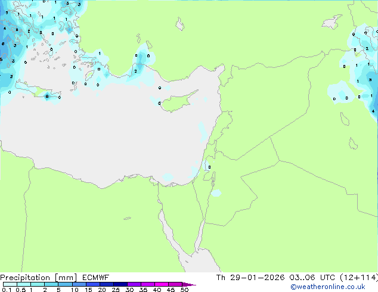Click the 1–2 mm legend color box
Screen dimensions: 378x292
point(38,284)
